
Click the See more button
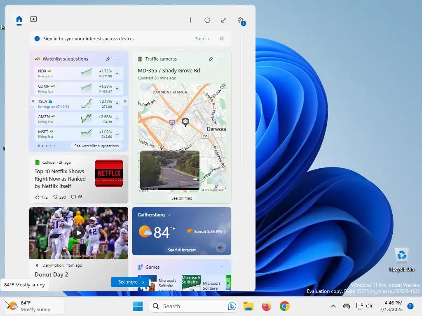pyautogui.click(x=131, y=282)
